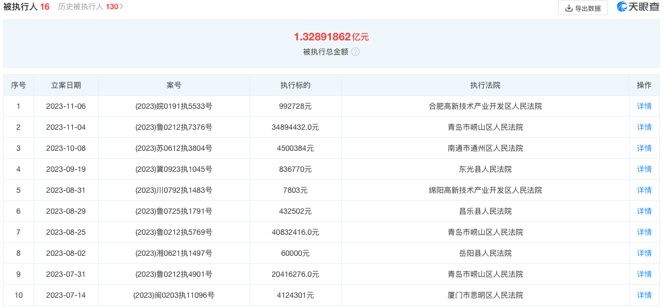Select the 被执行人 16 tab
Image resolution: width=663 pixels, height=308 pixels.
pyautogui.click(x=26, y=7)
